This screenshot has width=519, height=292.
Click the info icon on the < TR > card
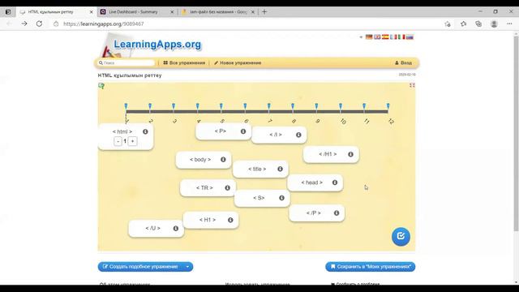[x=227, y=187]
